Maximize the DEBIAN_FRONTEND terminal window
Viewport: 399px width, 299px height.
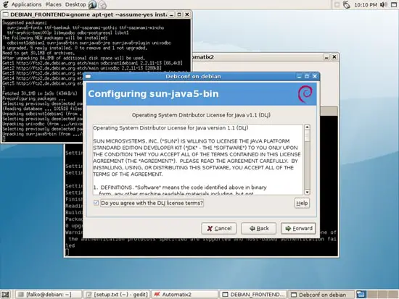pyautogui.click(x=179, y=14)
